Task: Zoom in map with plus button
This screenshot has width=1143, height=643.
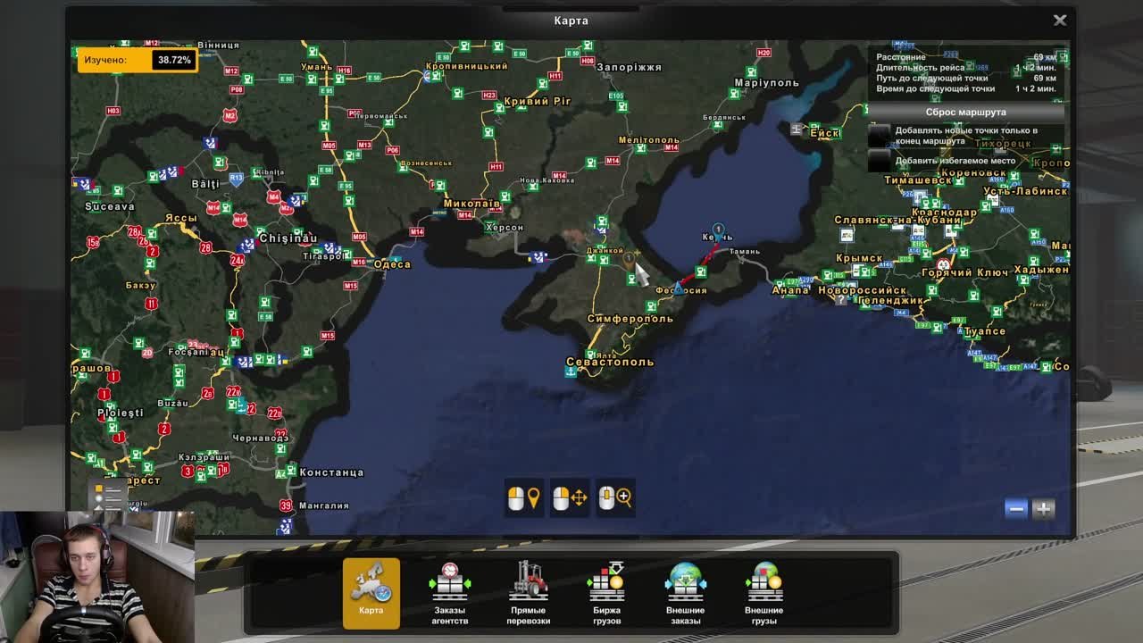Action: pos(1043,509)
